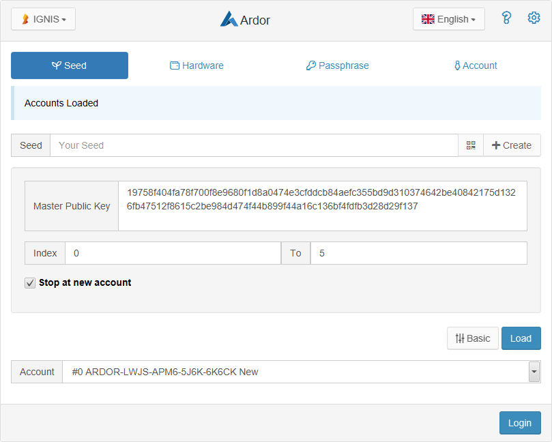This screenshot has width=552, height=442.
Task: Open settings via the gear icon
Action: 534,18
